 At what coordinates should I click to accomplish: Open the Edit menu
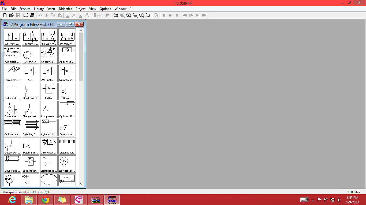coord(13,9)
